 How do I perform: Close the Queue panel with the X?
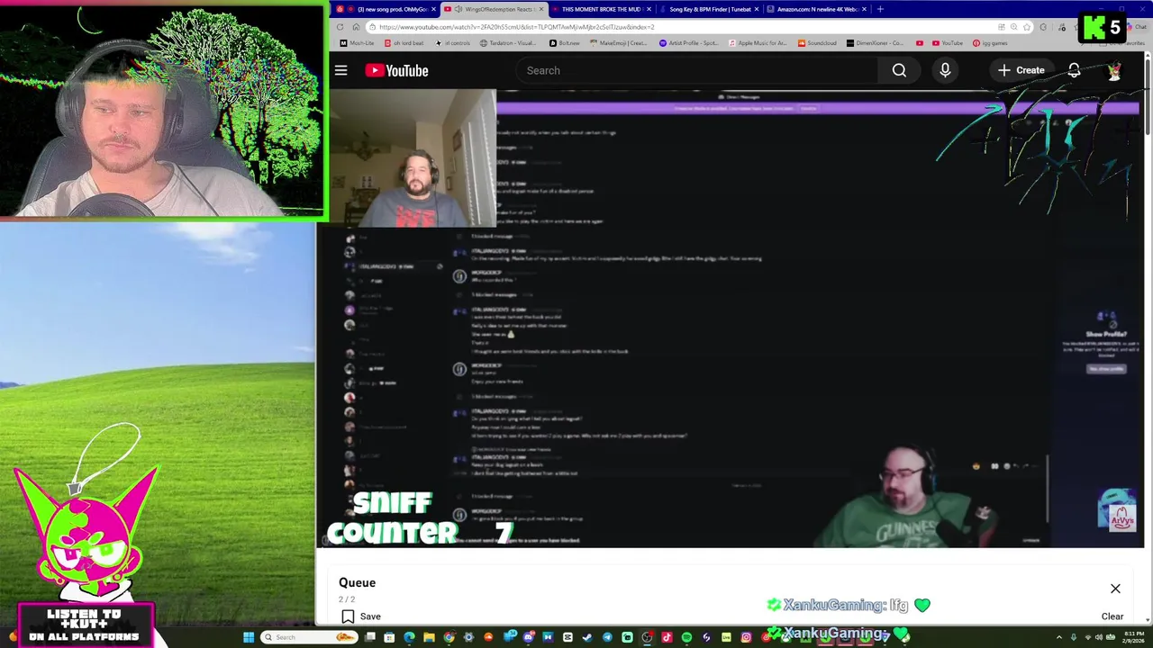coord(1115,589)
